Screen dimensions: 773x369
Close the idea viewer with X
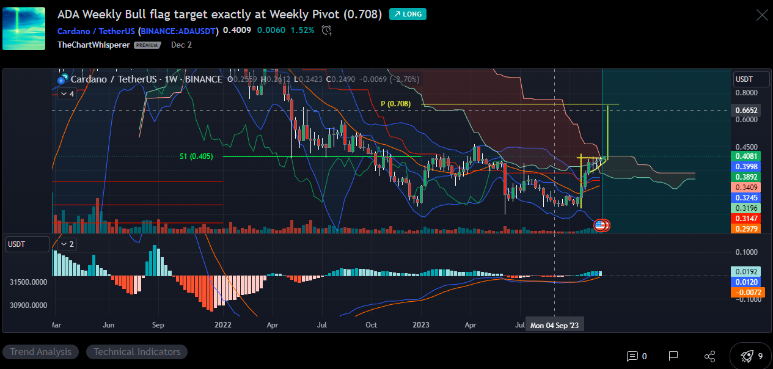pyautogui.click(x=762, y=15)
